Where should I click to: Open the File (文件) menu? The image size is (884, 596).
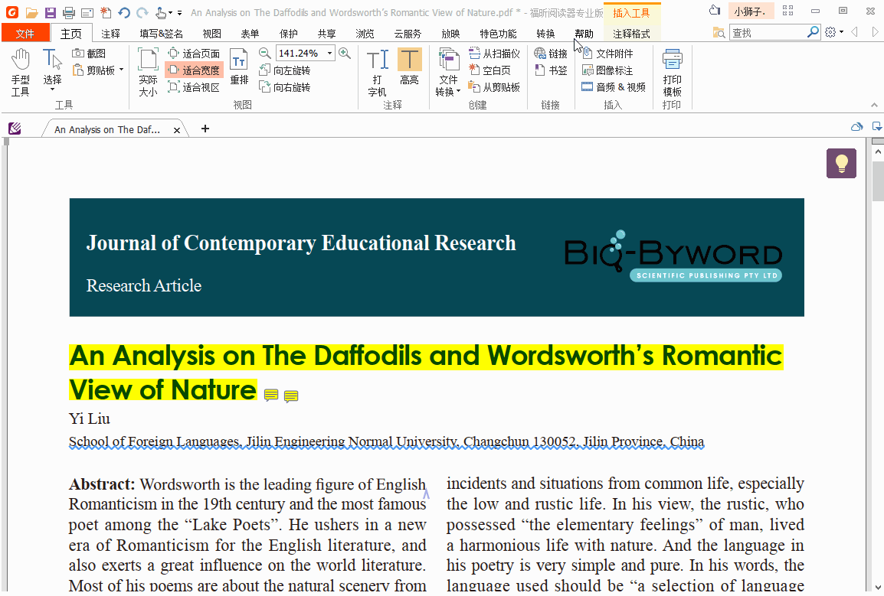click(25, 34)
